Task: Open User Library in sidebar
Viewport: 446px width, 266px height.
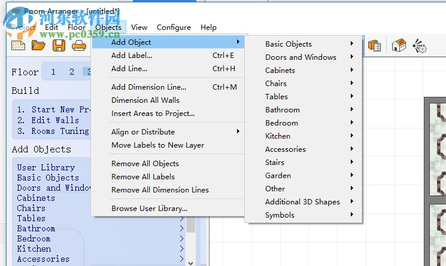Action: click(45, 167)
